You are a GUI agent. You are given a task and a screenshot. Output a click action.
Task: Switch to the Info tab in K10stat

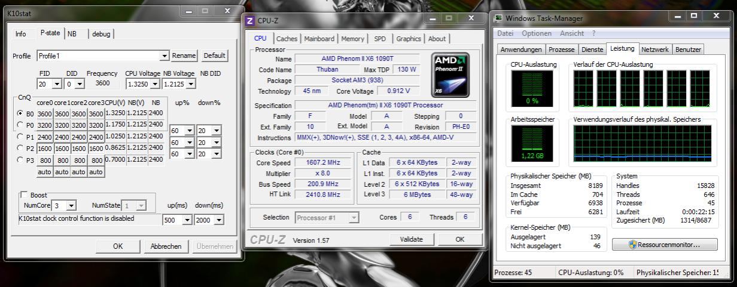point(20,34)
